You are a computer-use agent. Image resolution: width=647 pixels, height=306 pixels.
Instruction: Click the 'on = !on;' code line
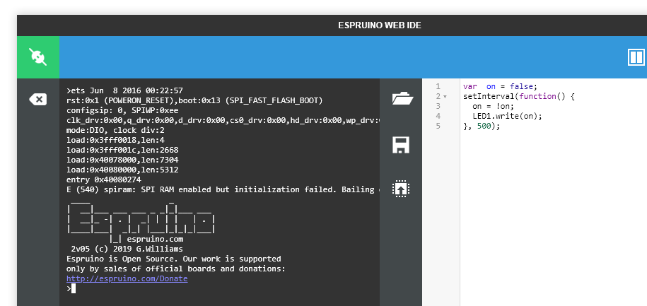[493, 106]
